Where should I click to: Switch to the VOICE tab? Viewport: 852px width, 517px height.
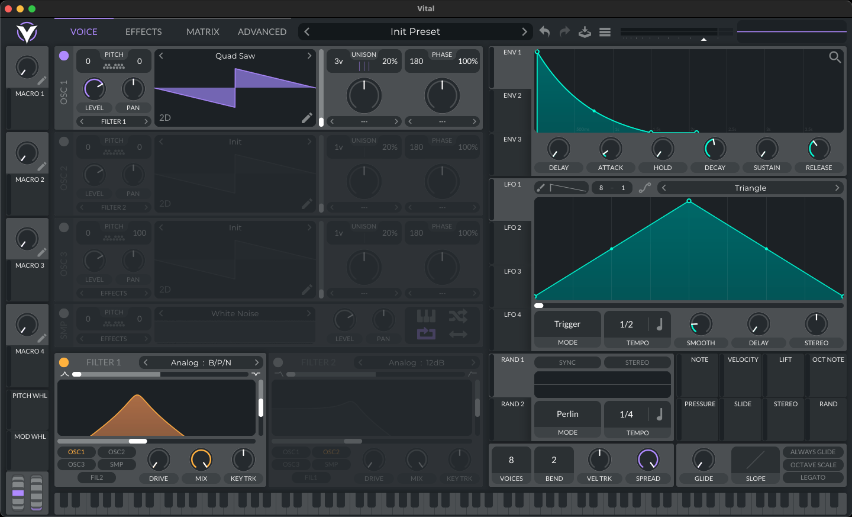84,32
